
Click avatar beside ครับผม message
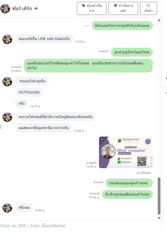click(x=7, y=208)
